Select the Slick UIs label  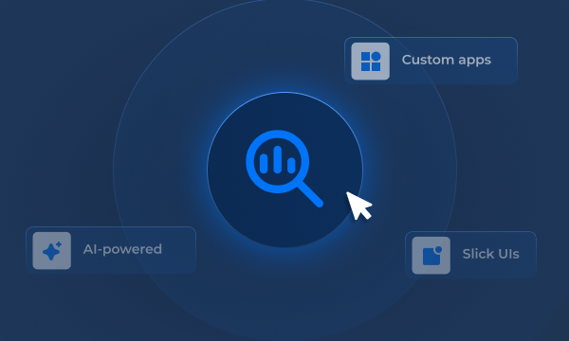(x=490, y=254)
